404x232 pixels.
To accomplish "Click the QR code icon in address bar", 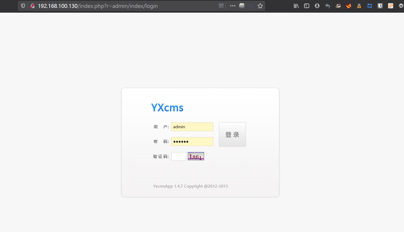I will pyautogui.click(x=221, y=6).
